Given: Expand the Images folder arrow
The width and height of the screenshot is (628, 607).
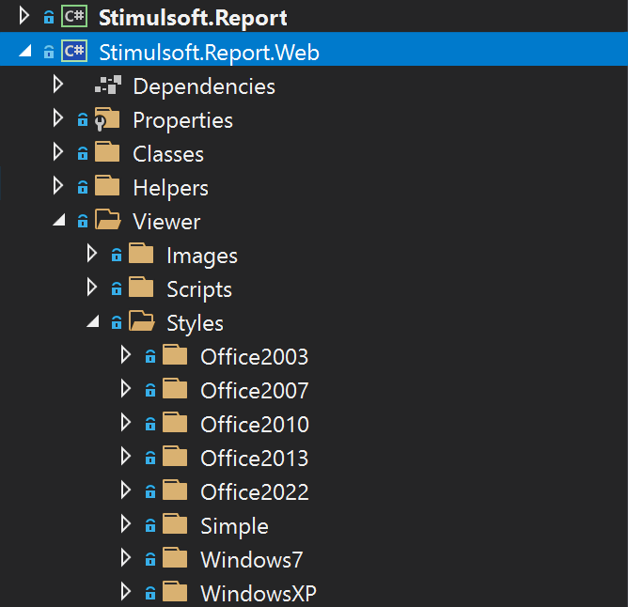Looking at the screenshot, I should click(92, 254).
